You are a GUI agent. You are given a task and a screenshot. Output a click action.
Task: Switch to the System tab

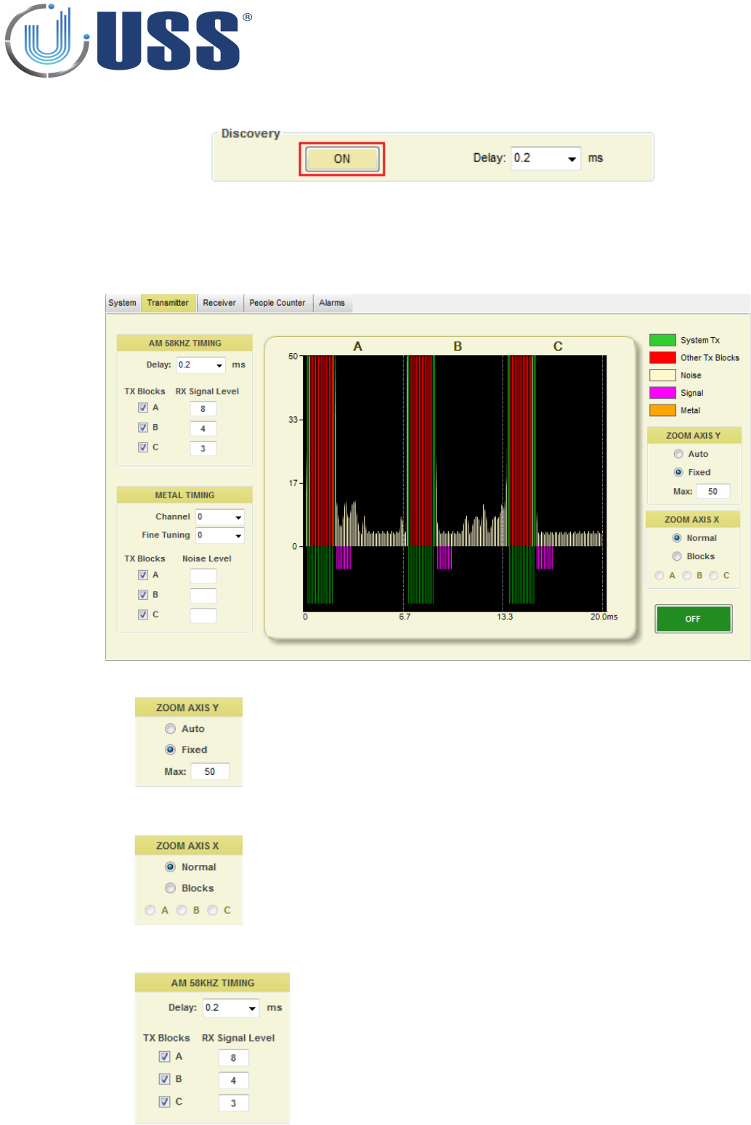click(122, 303)
